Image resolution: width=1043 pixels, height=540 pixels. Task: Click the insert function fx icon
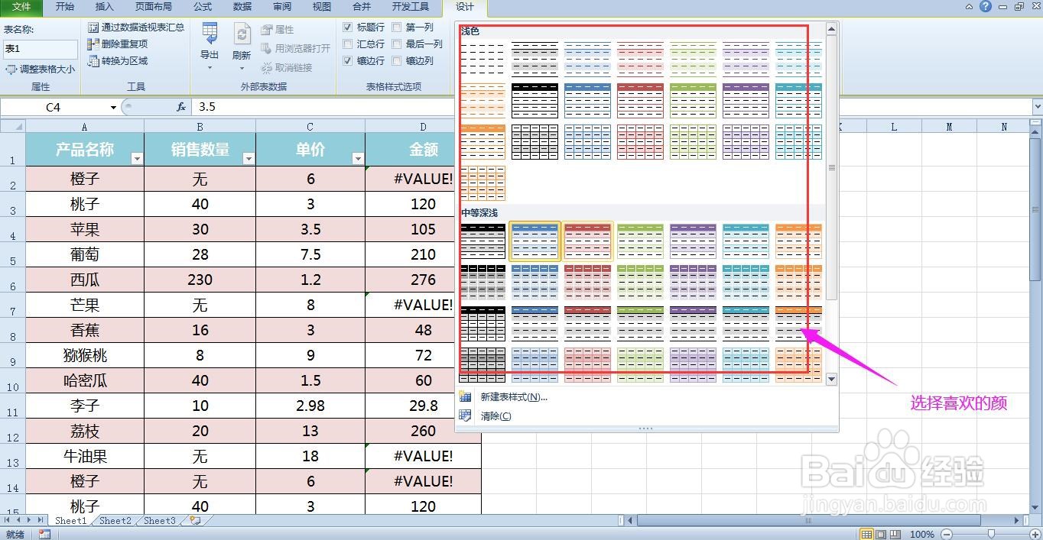pos(181,107)
